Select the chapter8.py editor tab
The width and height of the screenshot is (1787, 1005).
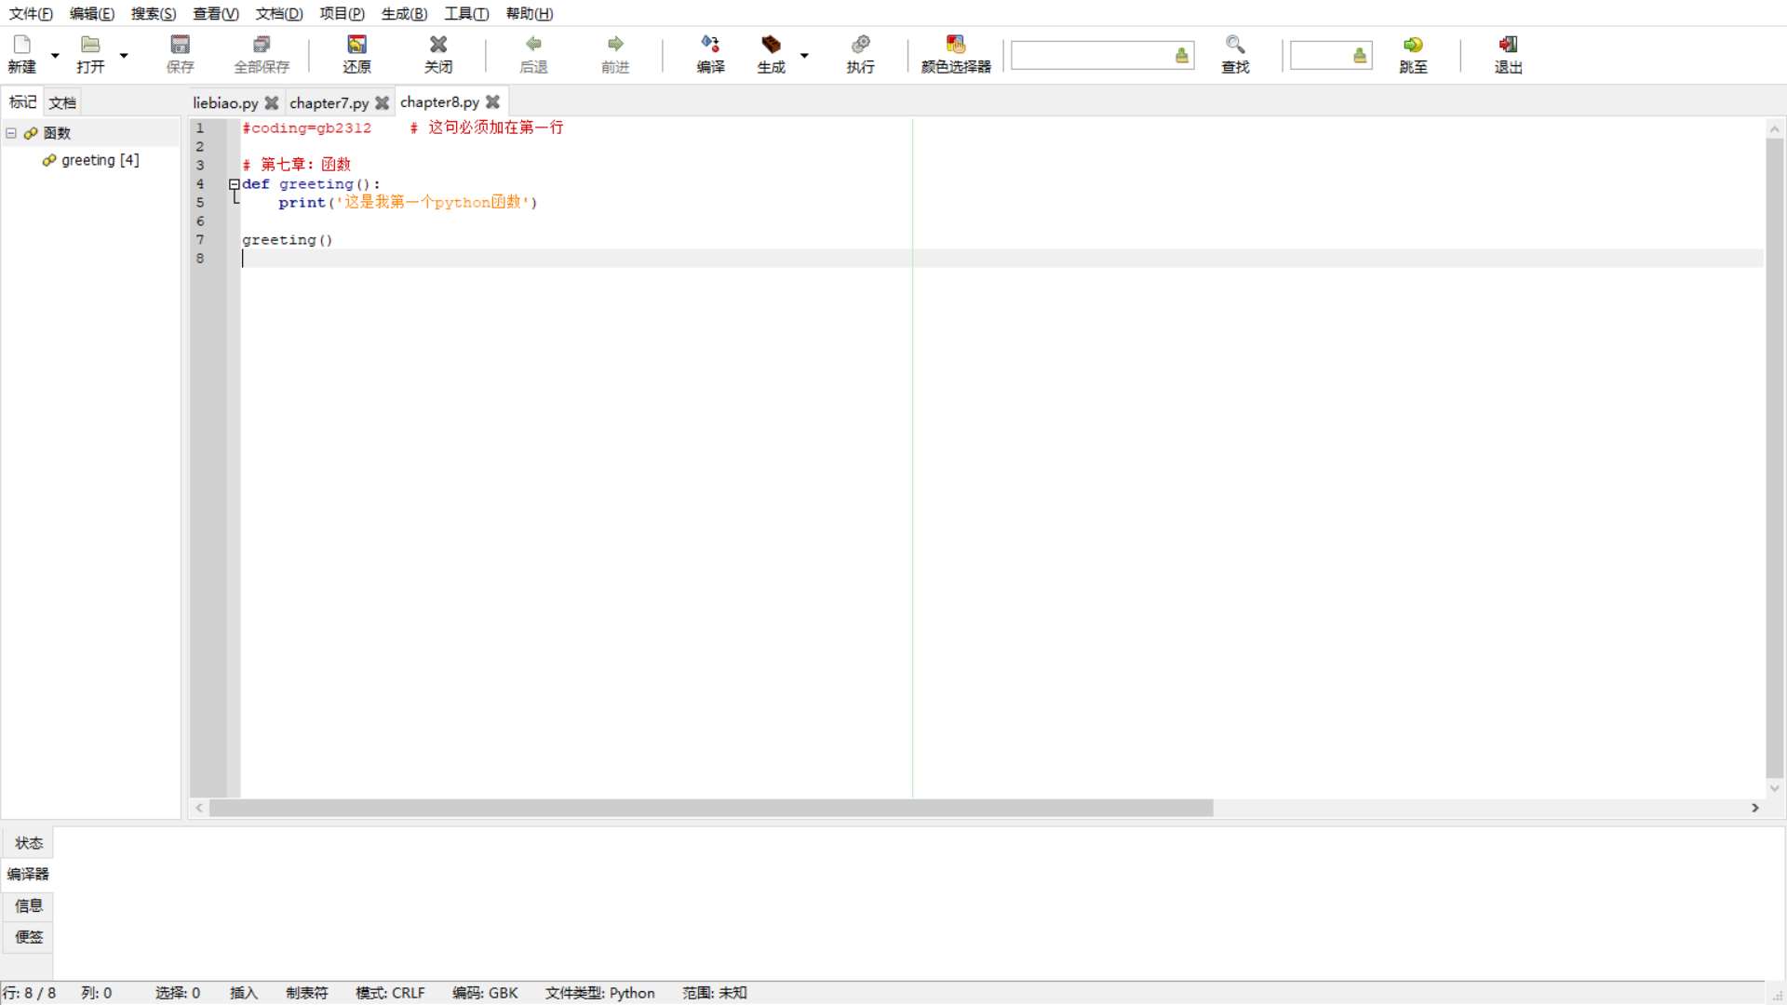coord(439,102)
